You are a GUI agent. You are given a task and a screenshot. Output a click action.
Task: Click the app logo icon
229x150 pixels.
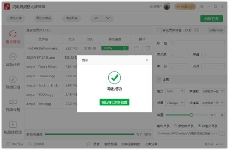7,7
